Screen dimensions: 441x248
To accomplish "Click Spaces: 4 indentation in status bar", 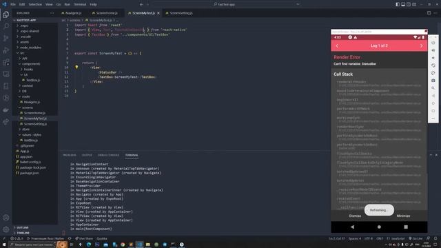I will tap(355, 238).
